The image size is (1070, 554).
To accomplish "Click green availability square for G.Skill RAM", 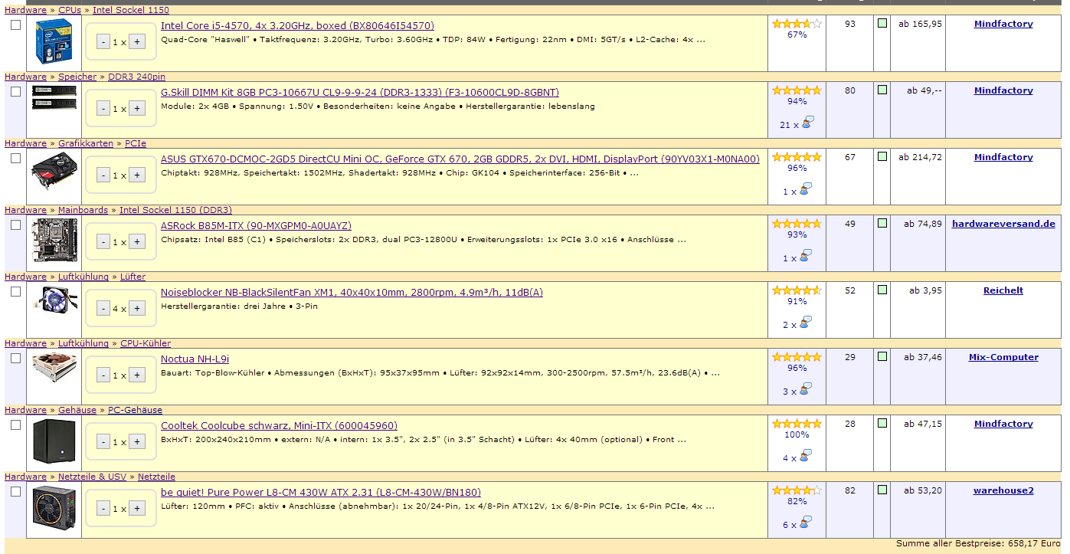I will 882,90.
